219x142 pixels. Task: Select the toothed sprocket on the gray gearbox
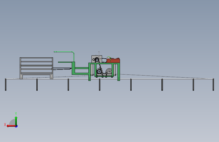pos(97,60)
